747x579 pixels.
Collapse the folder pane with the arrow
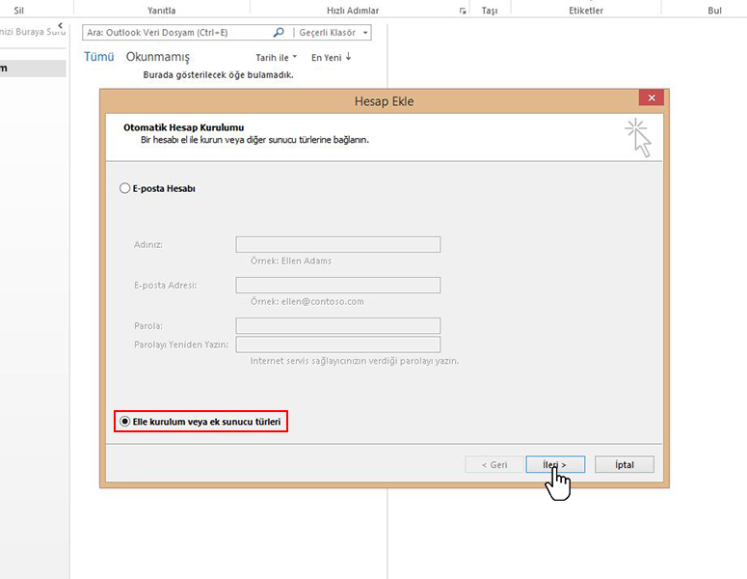[x=61, y=24]
